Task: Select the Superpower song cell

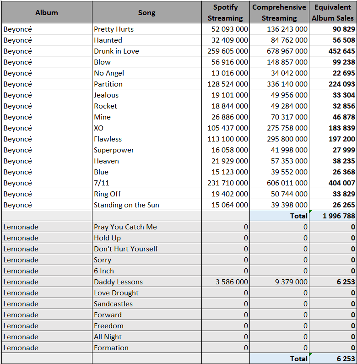Action: 147,150
